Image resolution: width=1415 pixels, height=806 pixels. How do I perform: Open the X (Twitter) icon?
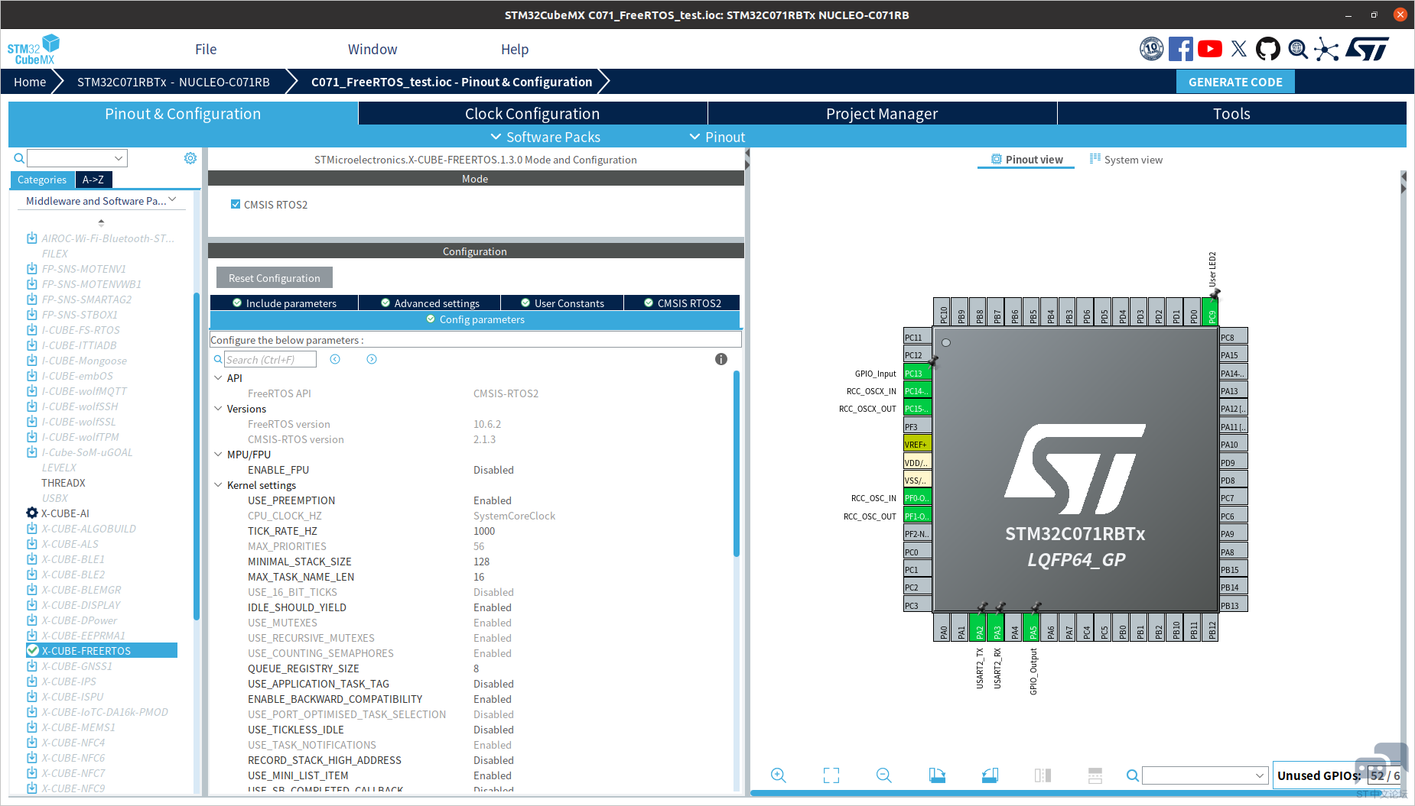coord(1239,49)
